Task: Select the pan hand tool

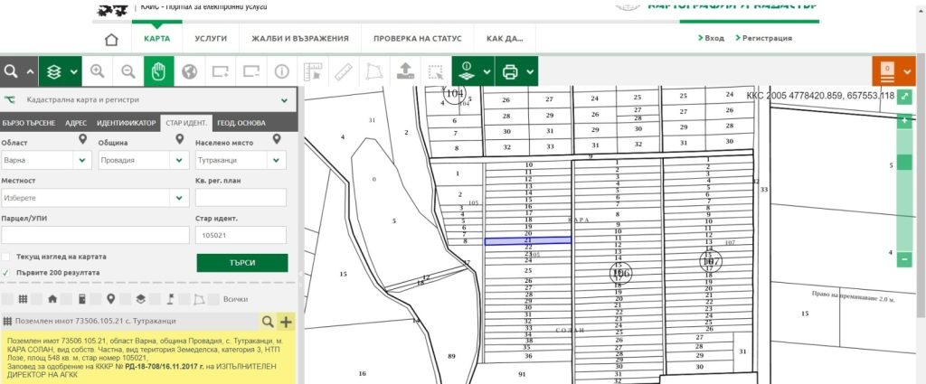Action: click(158, 70)
